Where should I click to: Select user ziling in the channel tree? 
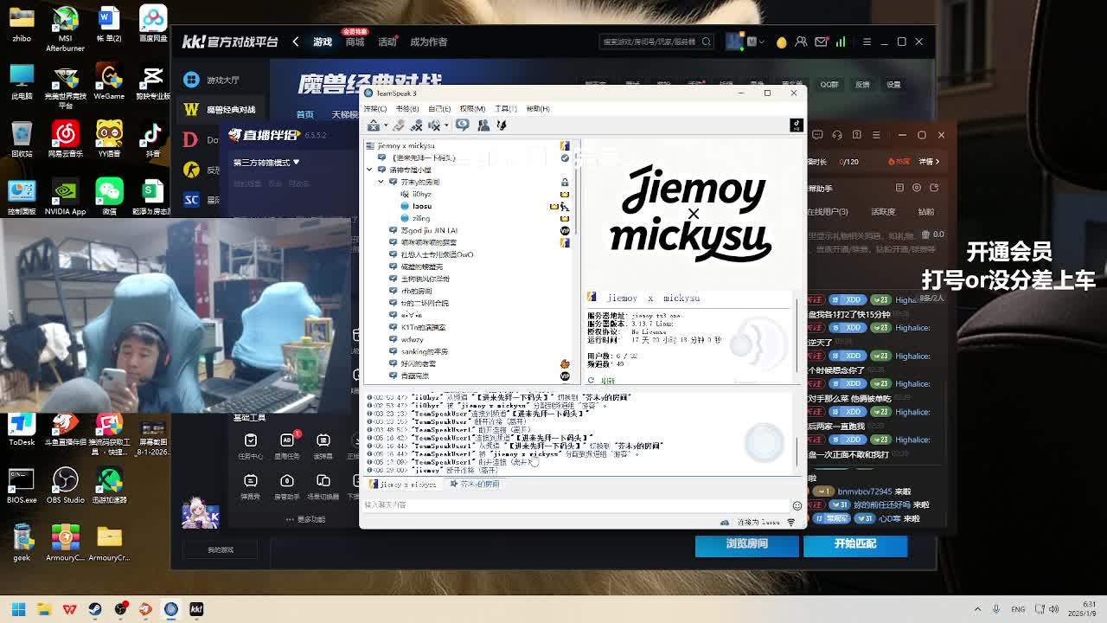(421, 218)
